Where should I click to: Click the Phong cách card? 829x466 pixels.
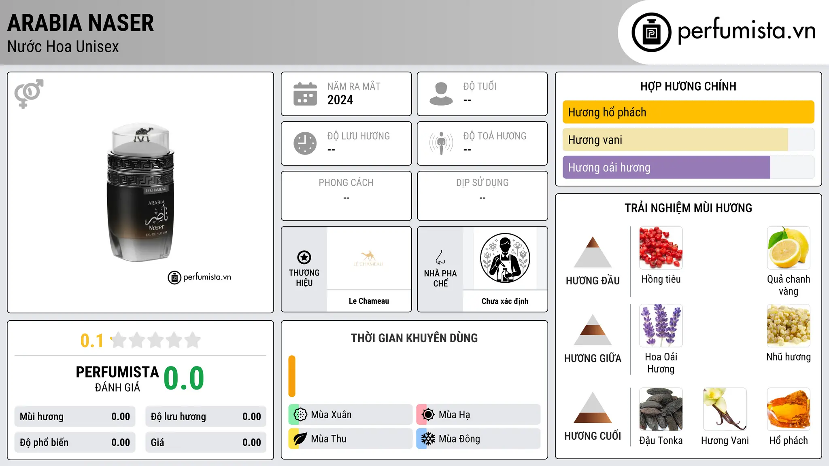coord(346,196)
